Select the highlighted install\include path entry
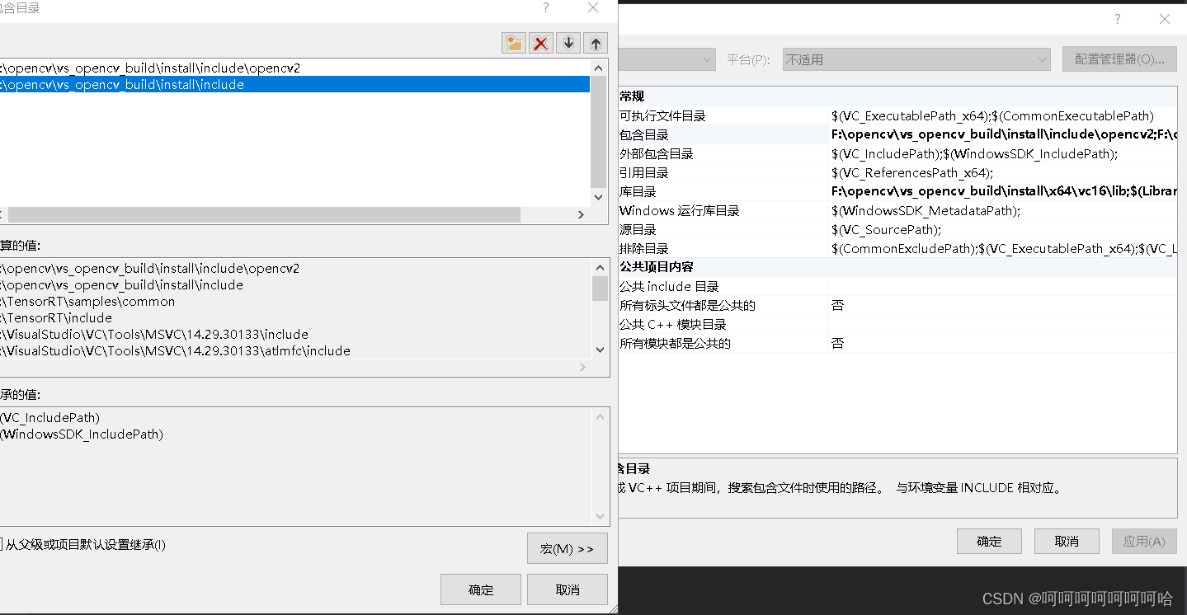The width and height of the screenshot is (1187, 615). pyautogui.click(x=247, y=84)
